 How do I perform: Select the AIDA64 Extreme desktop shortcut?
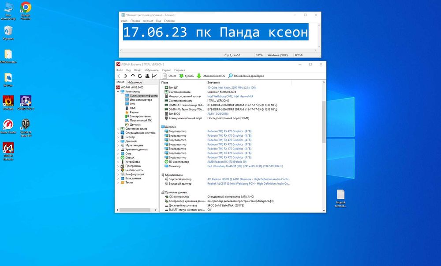8,151
